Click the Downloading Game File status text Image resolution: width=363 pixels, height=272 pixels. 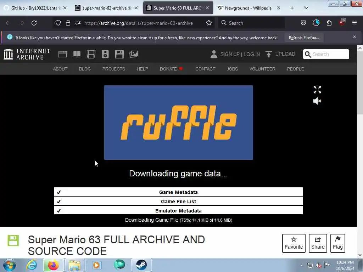pos(179,220)
